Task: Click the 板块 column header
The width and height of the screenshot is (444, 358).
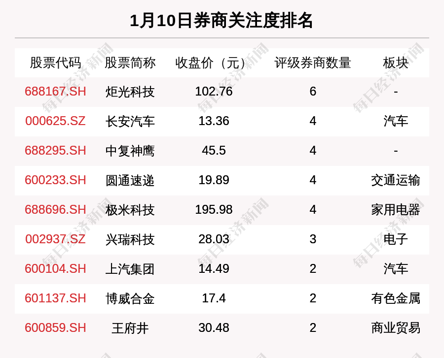Action: (396, 63)
